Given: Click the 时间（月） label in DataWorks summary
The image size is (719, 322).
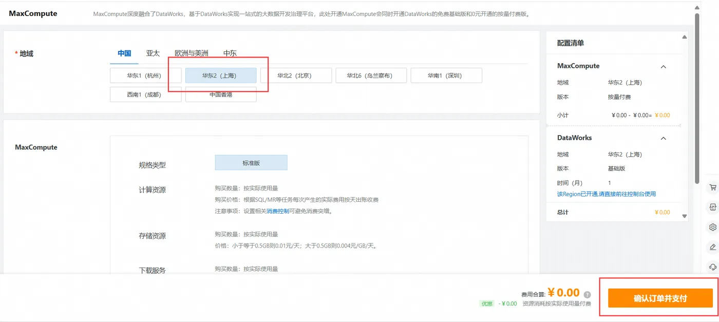Looking at the screenshot, I should (570, 183).
